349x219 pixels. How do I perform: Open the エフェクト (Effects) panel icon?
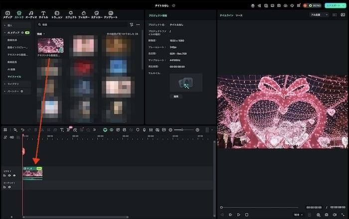tap(70, 13)
